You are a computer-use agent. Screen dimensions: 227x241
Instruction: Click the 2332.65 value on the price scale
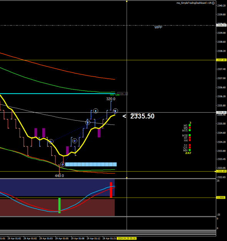(221, 177)
